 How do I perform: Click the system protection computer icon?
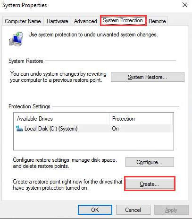click(x=16, y=39)
